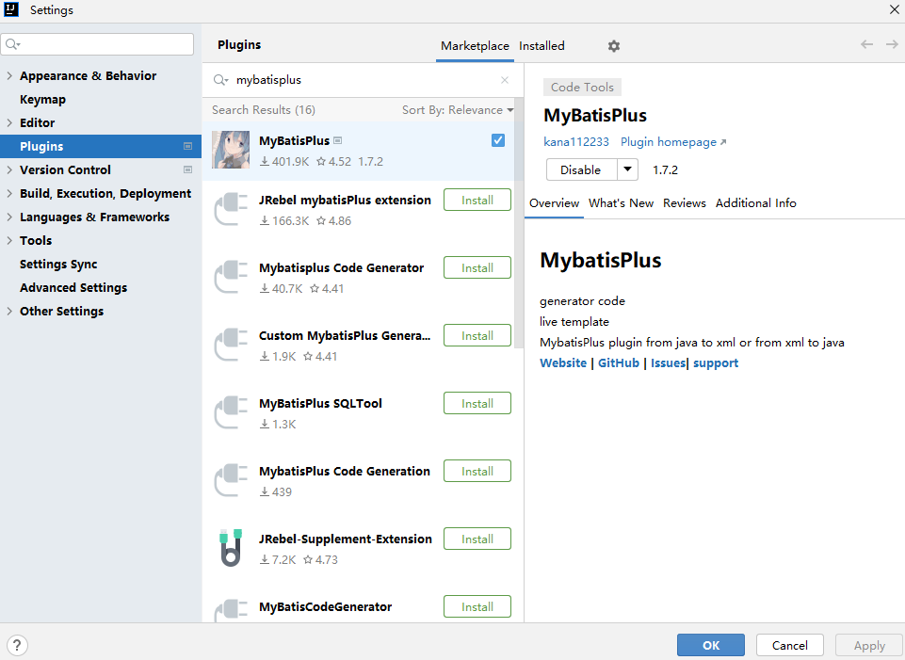Select the Plugins settings item

pyautogui.click(x=101, y=147)
